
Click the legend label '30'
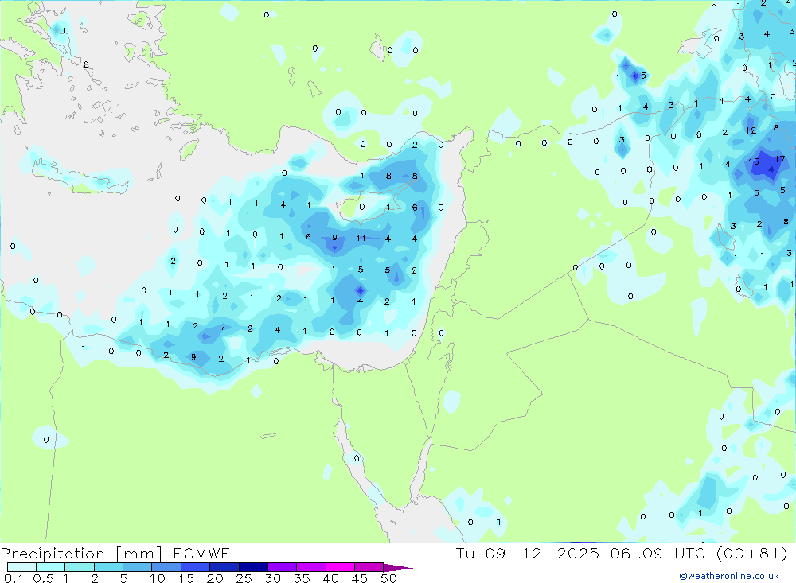pyautogui.click(x=273, y=578)
